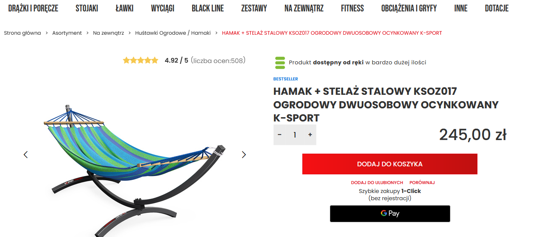Click the quantity input field

295,135
